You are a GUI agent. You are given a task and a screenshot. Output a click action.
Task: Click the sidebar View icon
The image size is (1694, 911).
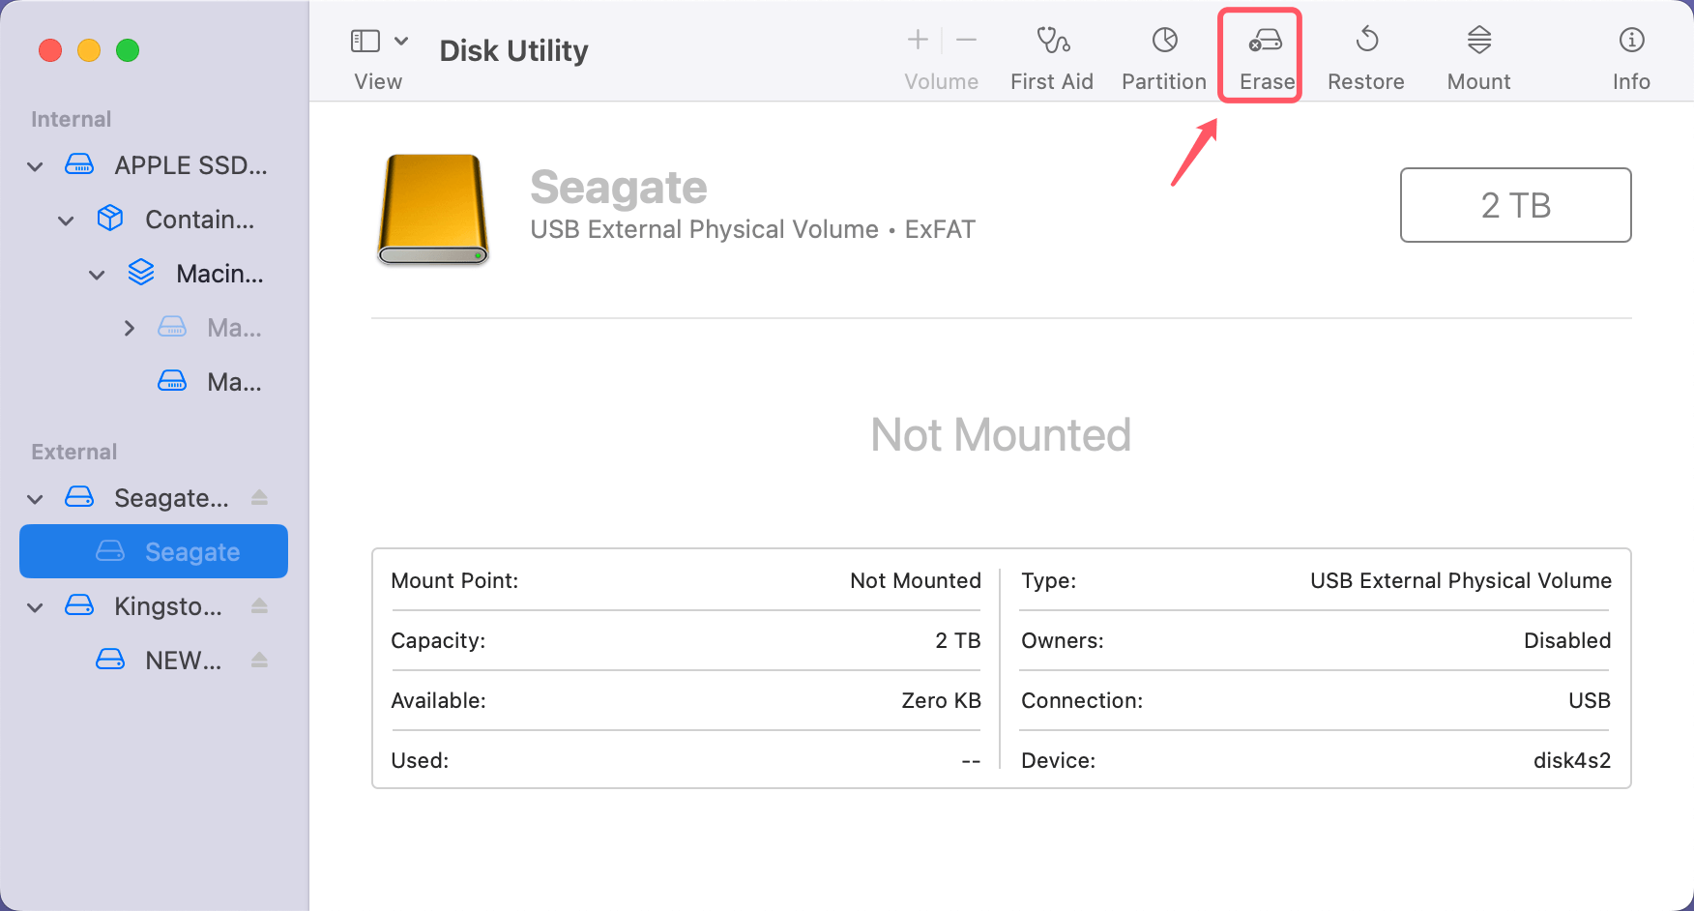pyautogui.click(x=365, y=40)
